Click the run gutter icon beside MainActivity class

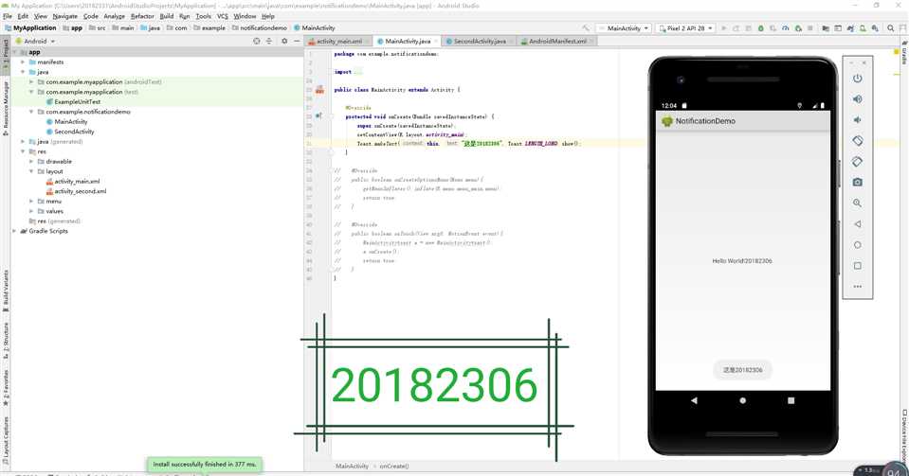coord(319,90)
